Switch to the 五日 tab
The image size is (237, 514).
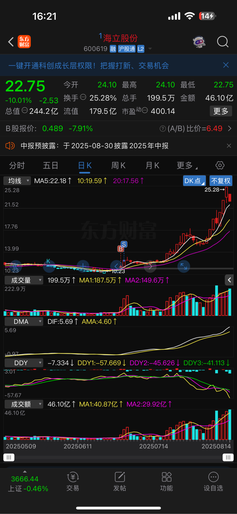(51, 166)
